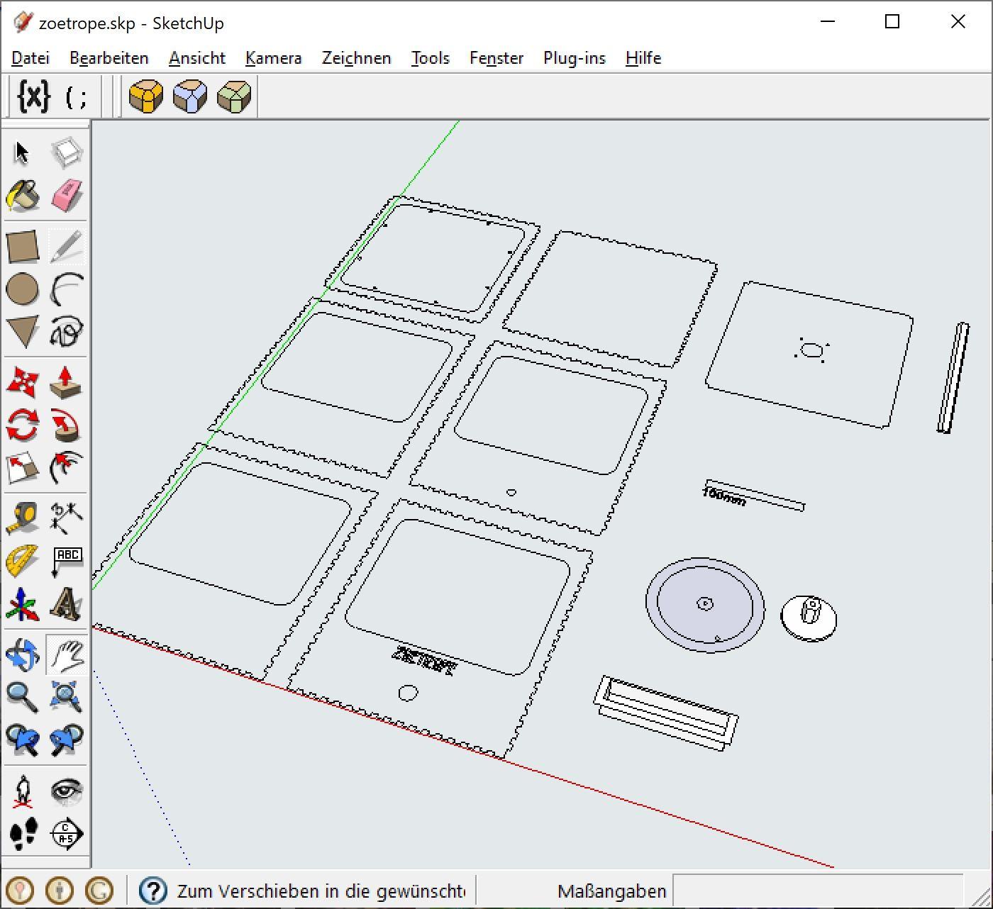
Task: Pick the Paint Bucket tool
Action: pos(22,196)
